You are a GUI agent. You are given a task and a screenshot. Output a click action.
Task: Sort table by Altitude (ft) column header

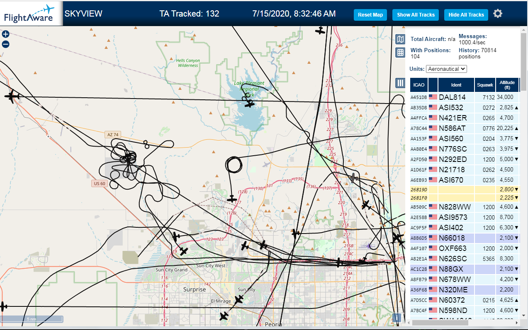507,85
